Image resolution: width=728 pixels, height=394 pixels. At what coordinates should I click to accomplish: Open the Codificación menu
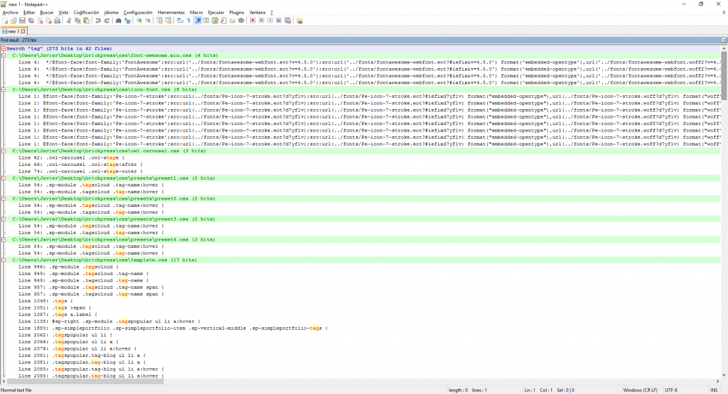click(86, 13)
